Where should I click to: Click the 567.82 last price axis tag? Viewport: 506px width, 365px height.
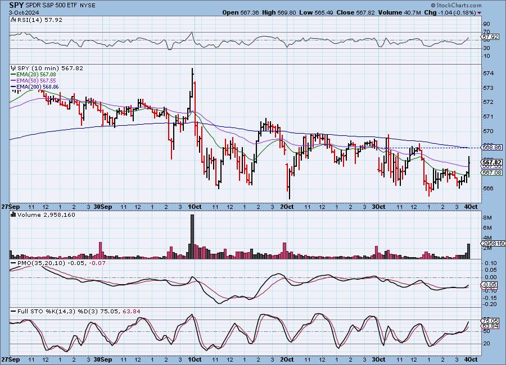point(492,162)
